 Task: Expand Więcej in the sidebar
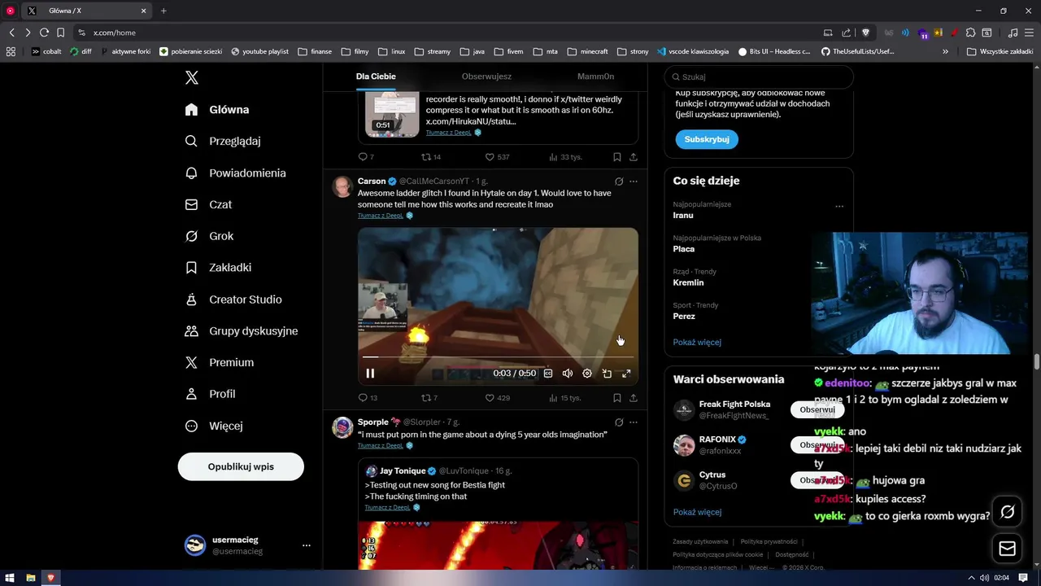214,426
